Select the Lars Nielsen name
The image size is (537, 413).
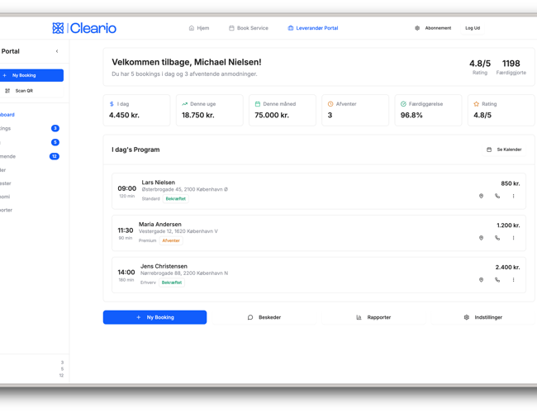point(159,183)
